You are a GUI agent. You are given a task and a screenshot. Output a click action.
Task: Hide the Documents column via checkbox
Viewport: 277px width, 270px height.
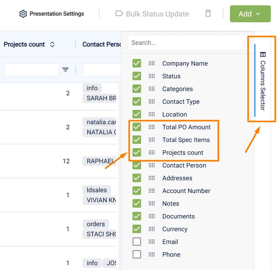click(x=136, y=216)
